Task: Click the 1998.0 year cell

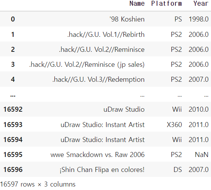Action: pyautogui.click(x=199, y=19)
